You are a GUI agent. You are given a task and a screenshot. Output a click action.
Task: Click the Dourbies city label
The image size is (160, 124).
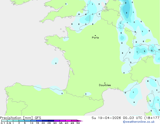105,85
